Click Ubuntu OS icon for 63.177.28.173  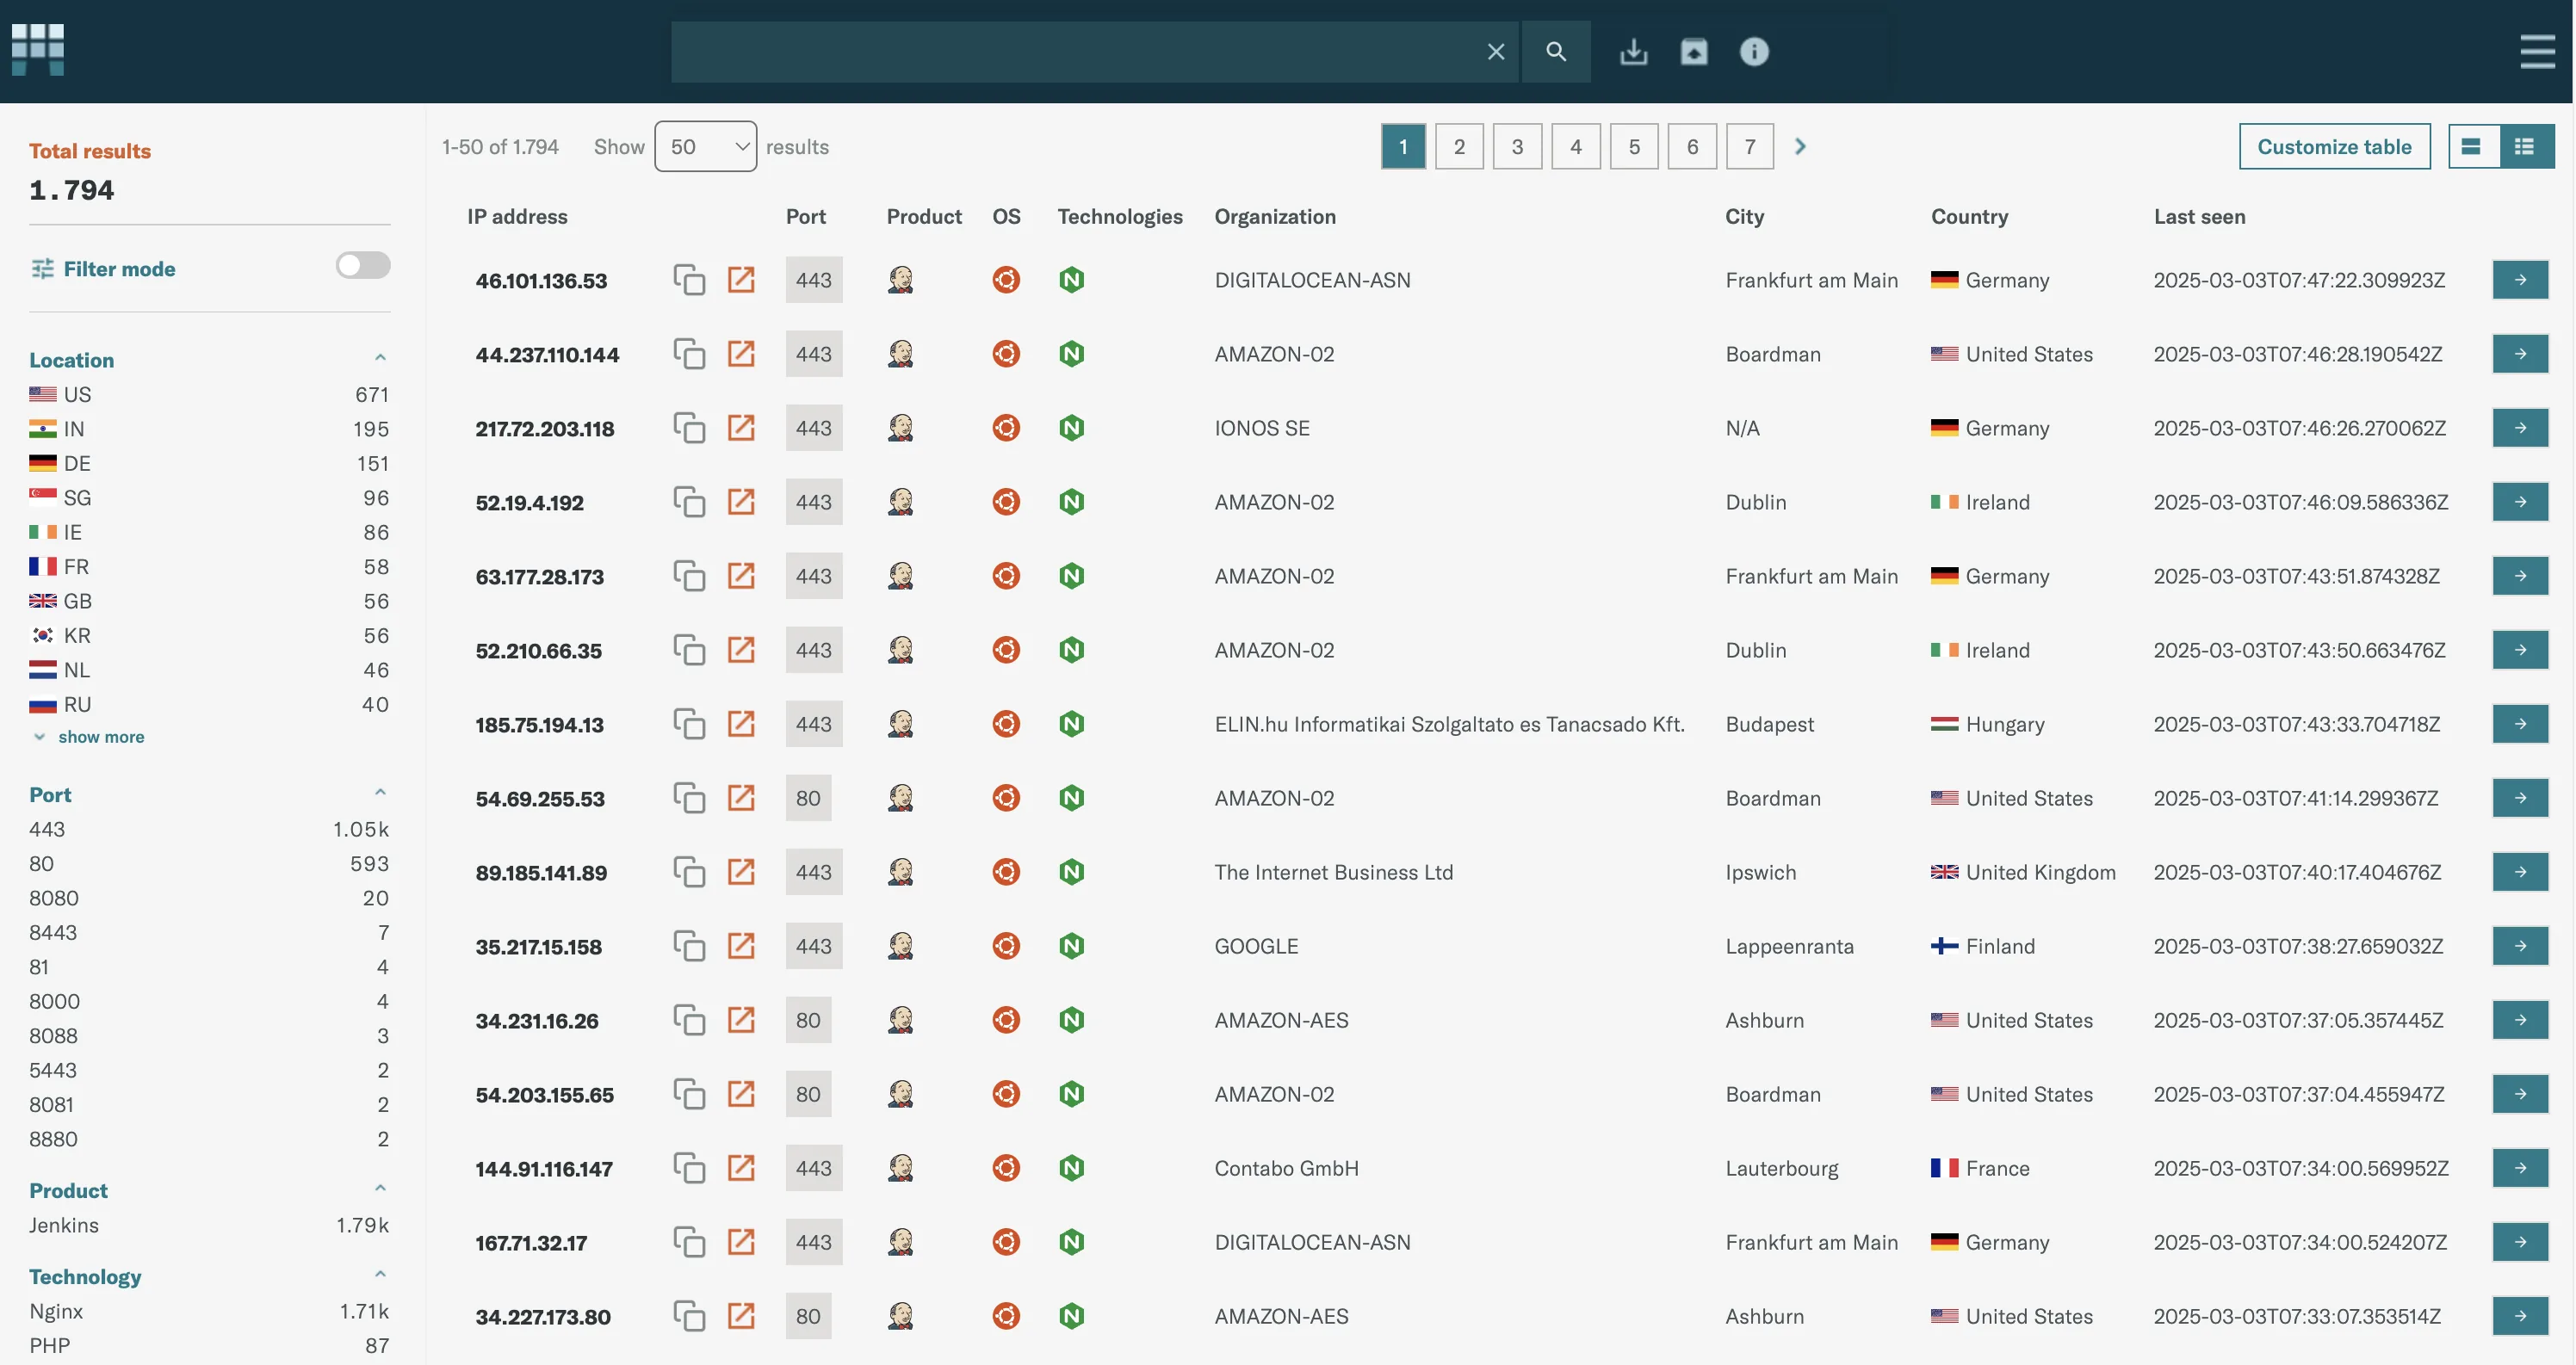1006,576
